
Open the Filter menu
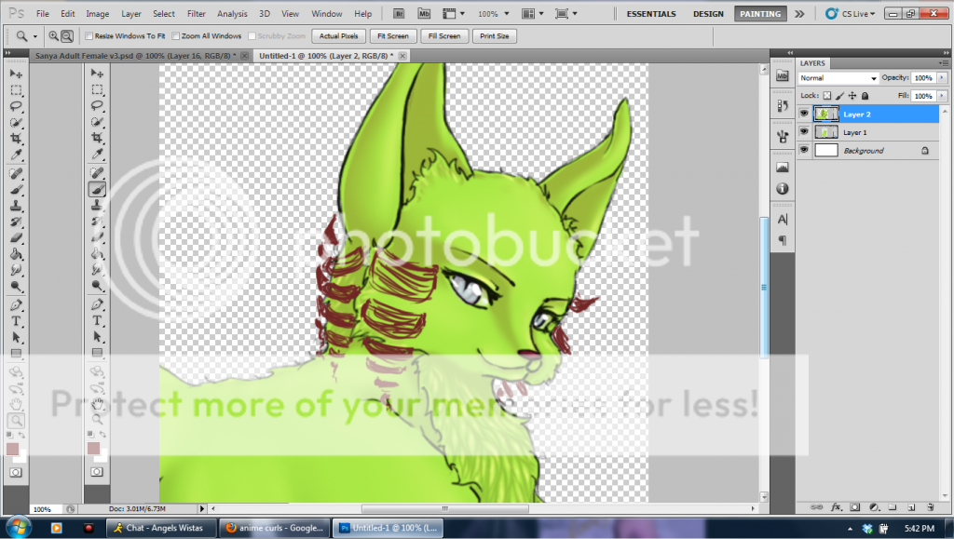tap(196, 14)
